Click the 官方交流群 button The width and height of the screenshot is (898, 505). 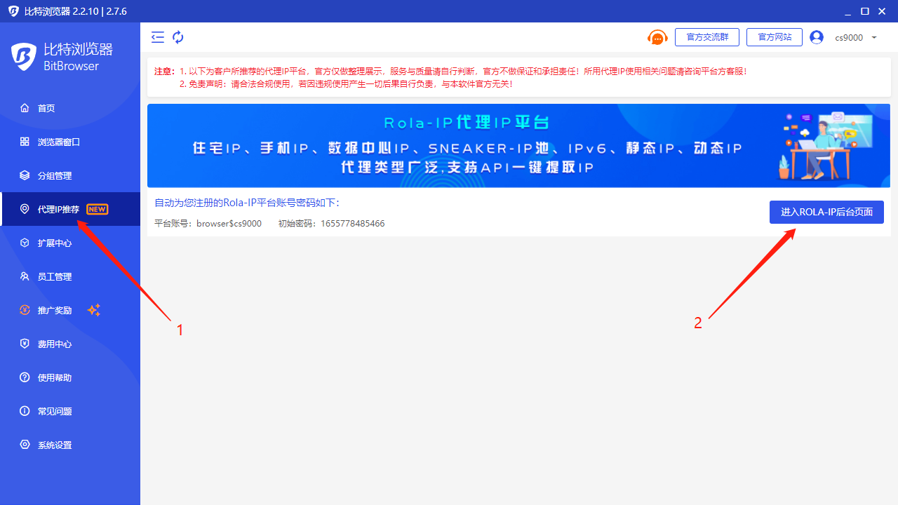tap(706, 37)
